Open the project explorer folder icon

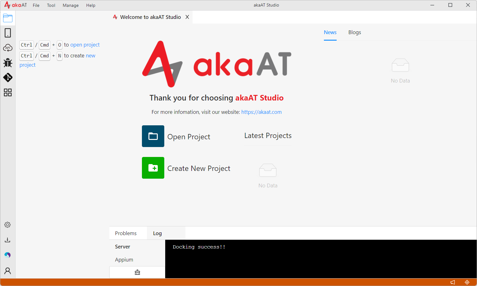point(8,18)
